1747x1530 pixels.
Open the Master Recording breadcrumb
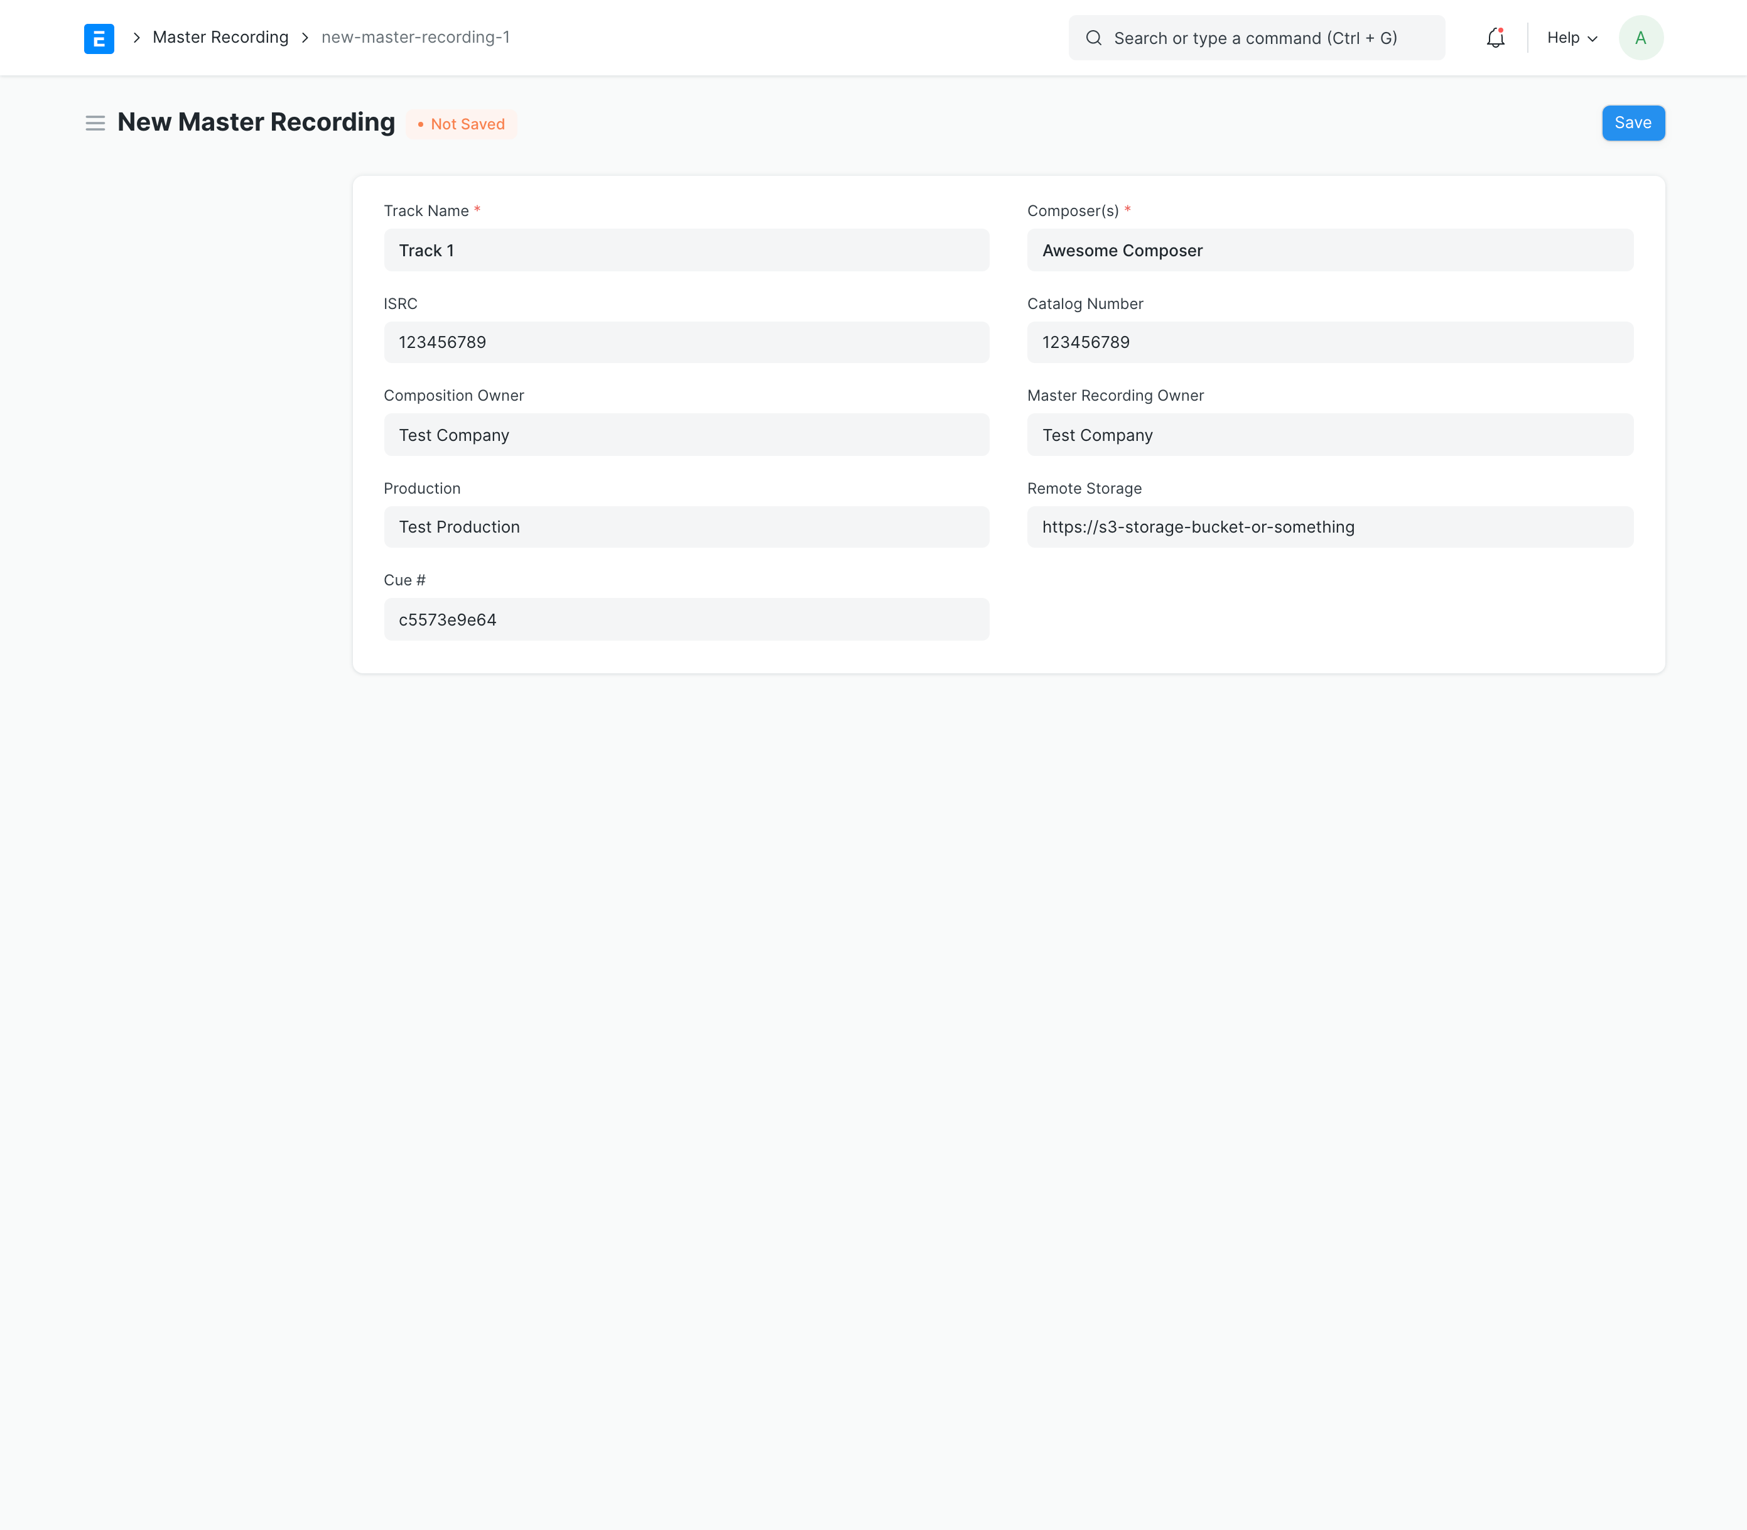220,38
